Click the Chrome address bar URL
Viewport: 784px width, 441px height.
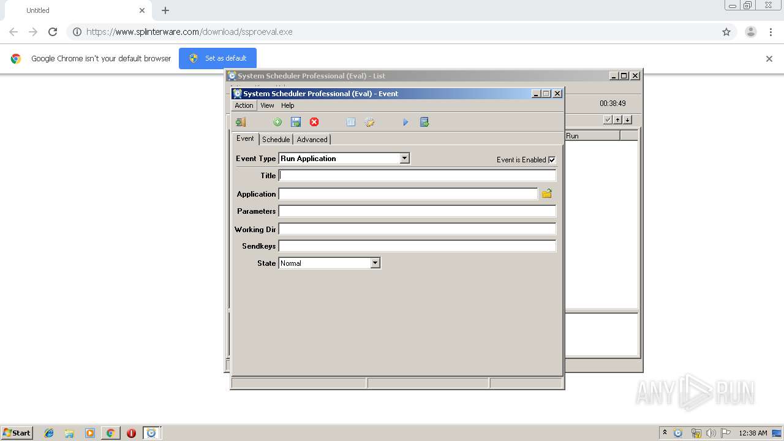[x=189, y=32]
